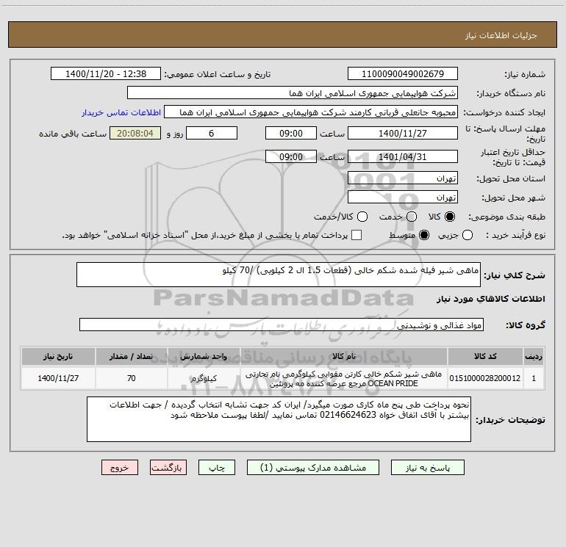This screenshot has height=547, width=566.
Task: Click the buyer notes text area
Action: pyautogui.click(x=279, y=419)
